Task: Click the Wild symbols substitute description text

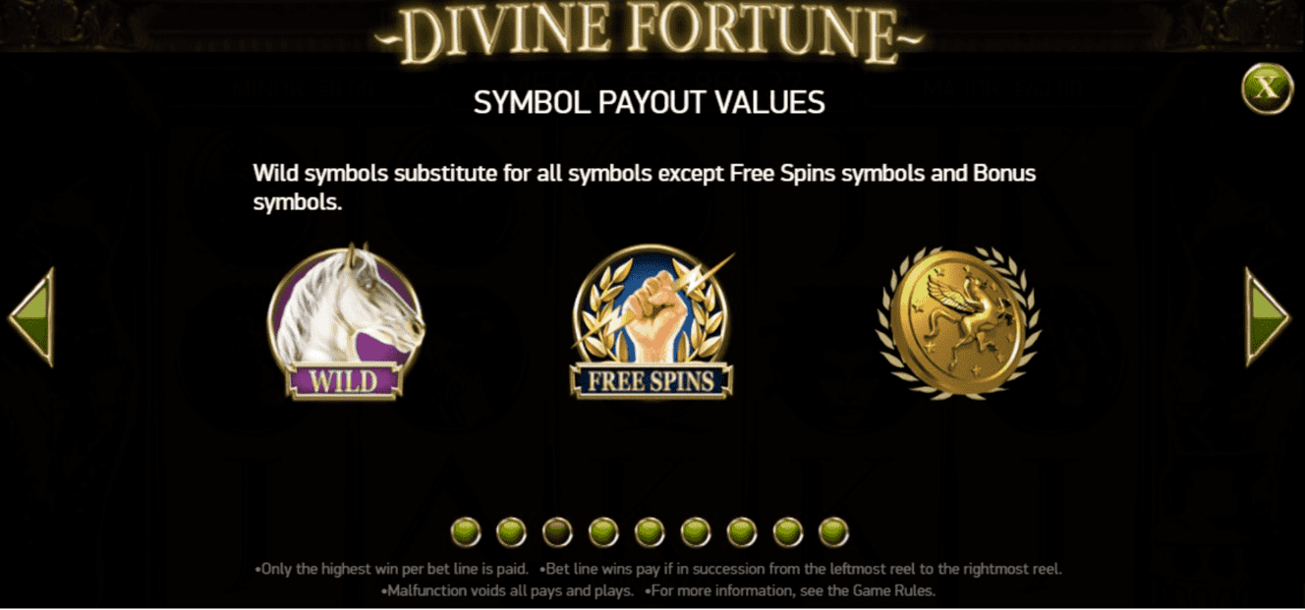Action: 645,189
